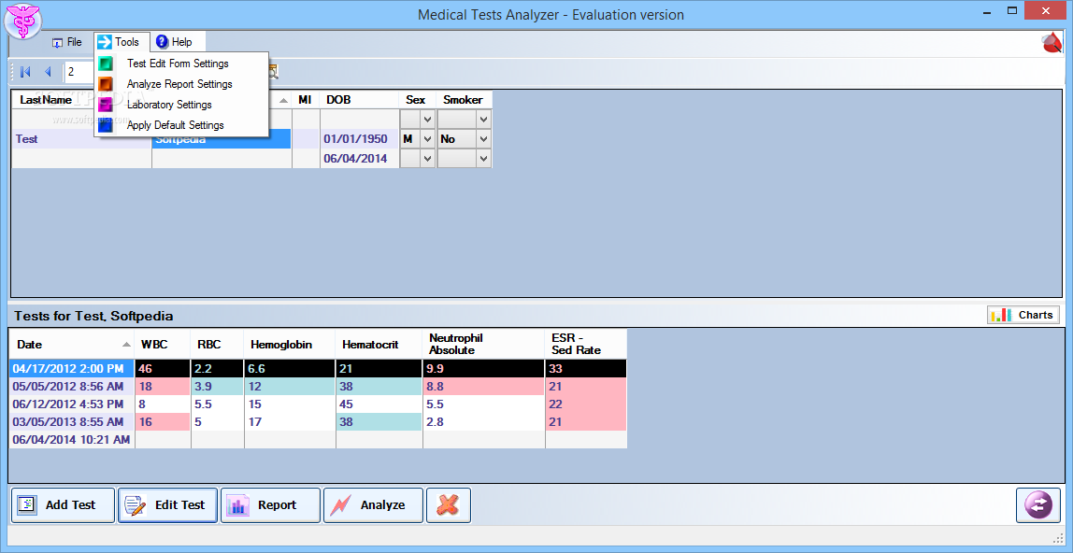Viewport: 1073px width, 553px height.
Task: Select the 05/05/2012 8:56 AM test row
Action: [318, 386]
